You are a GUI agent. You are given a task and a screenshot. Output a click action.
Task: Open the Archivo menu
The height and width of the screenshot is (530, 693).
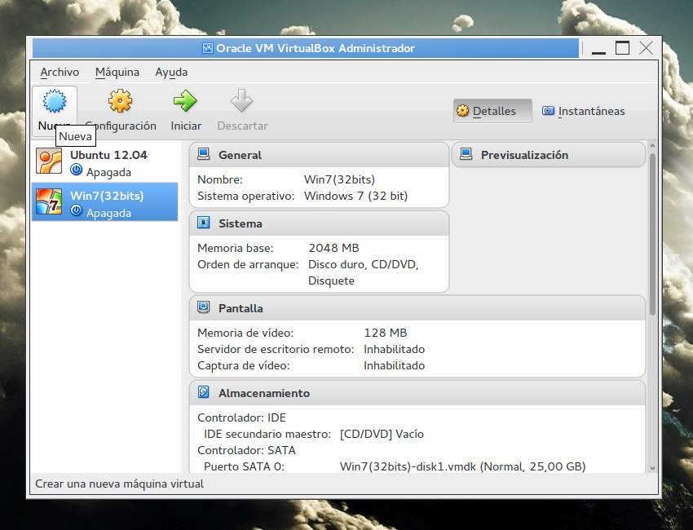coord(60,72)
